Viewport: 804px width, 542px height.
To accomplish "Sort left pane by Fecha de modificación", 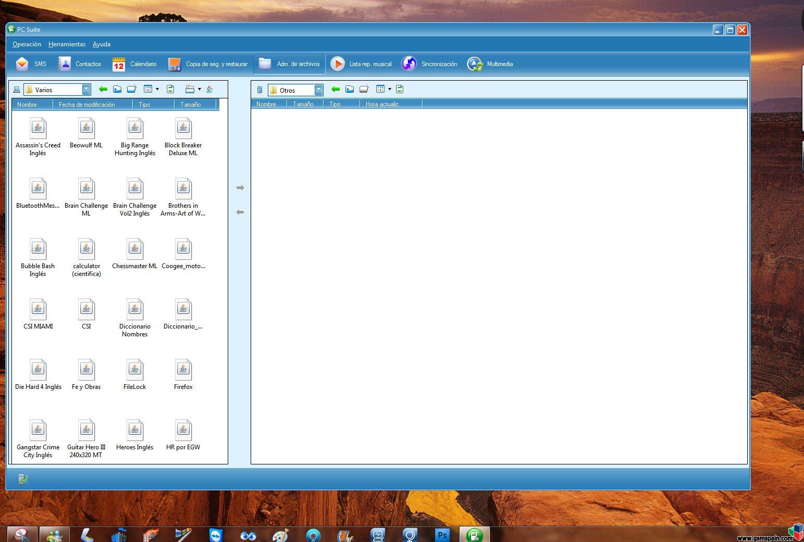I will [x=93, y=104].
